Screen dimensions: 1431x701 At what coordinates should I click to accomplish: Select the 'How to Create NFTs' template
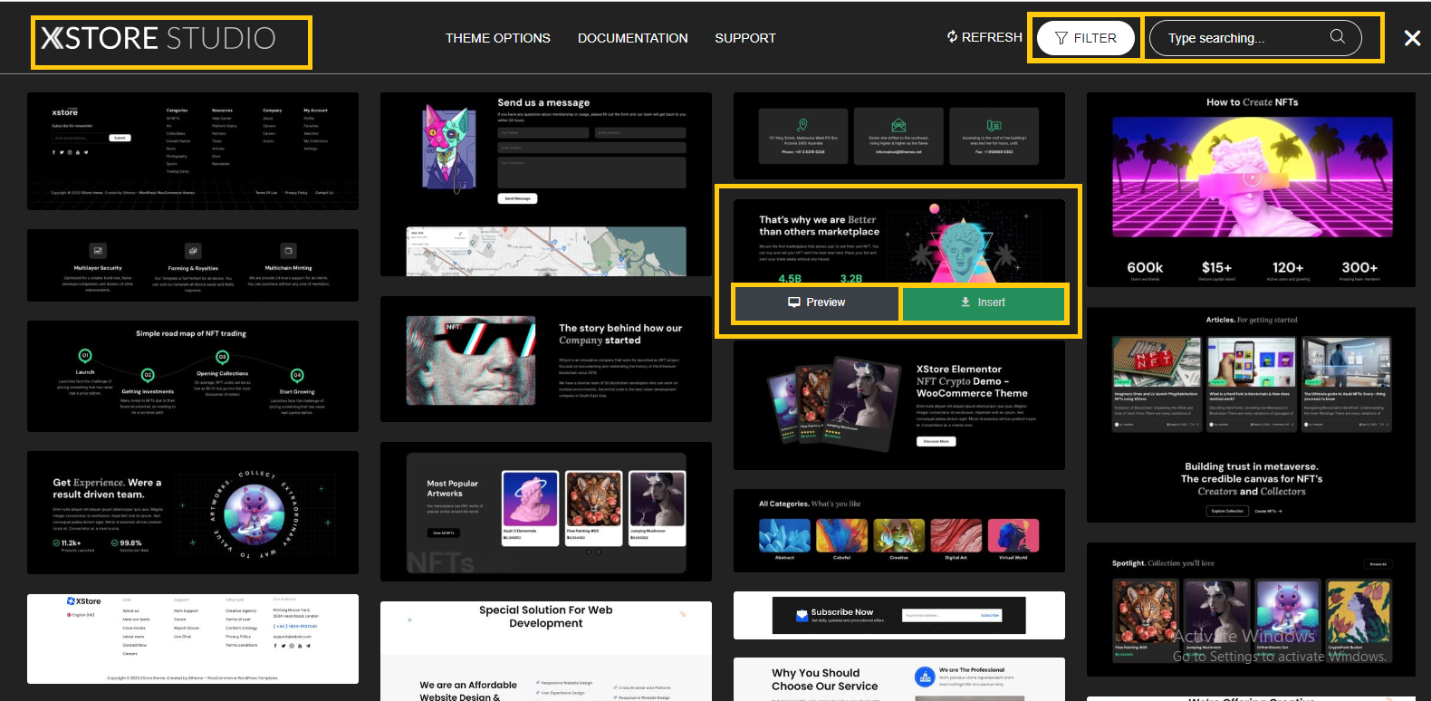(x=1251, y=189)
